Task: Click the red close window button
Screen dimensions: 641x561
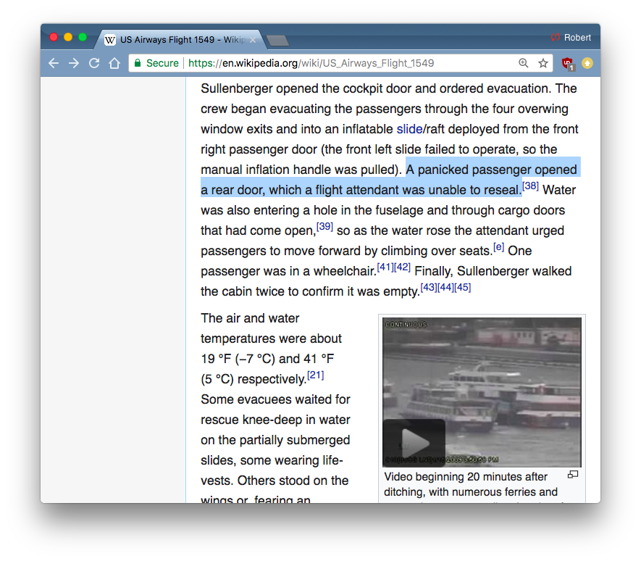Action: point(54,37)
